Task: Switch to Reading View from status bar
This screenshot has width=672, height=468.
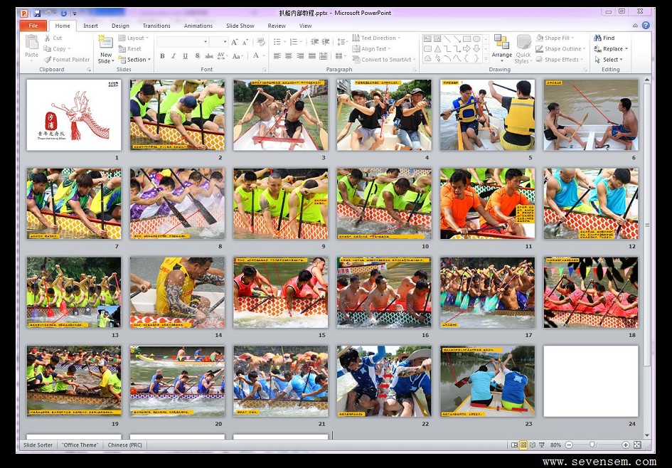Action: [533, 445]
